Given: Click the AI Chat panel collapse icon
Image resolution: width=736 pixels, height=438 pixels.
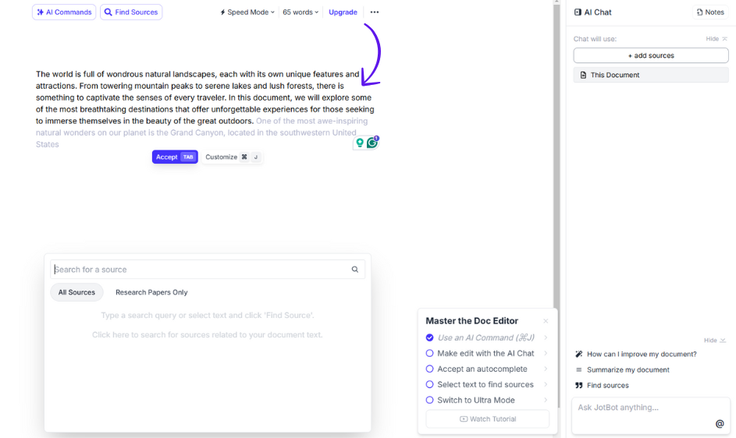Looking at the screenshot, I should pyautogui.click(x=578, y=12).
